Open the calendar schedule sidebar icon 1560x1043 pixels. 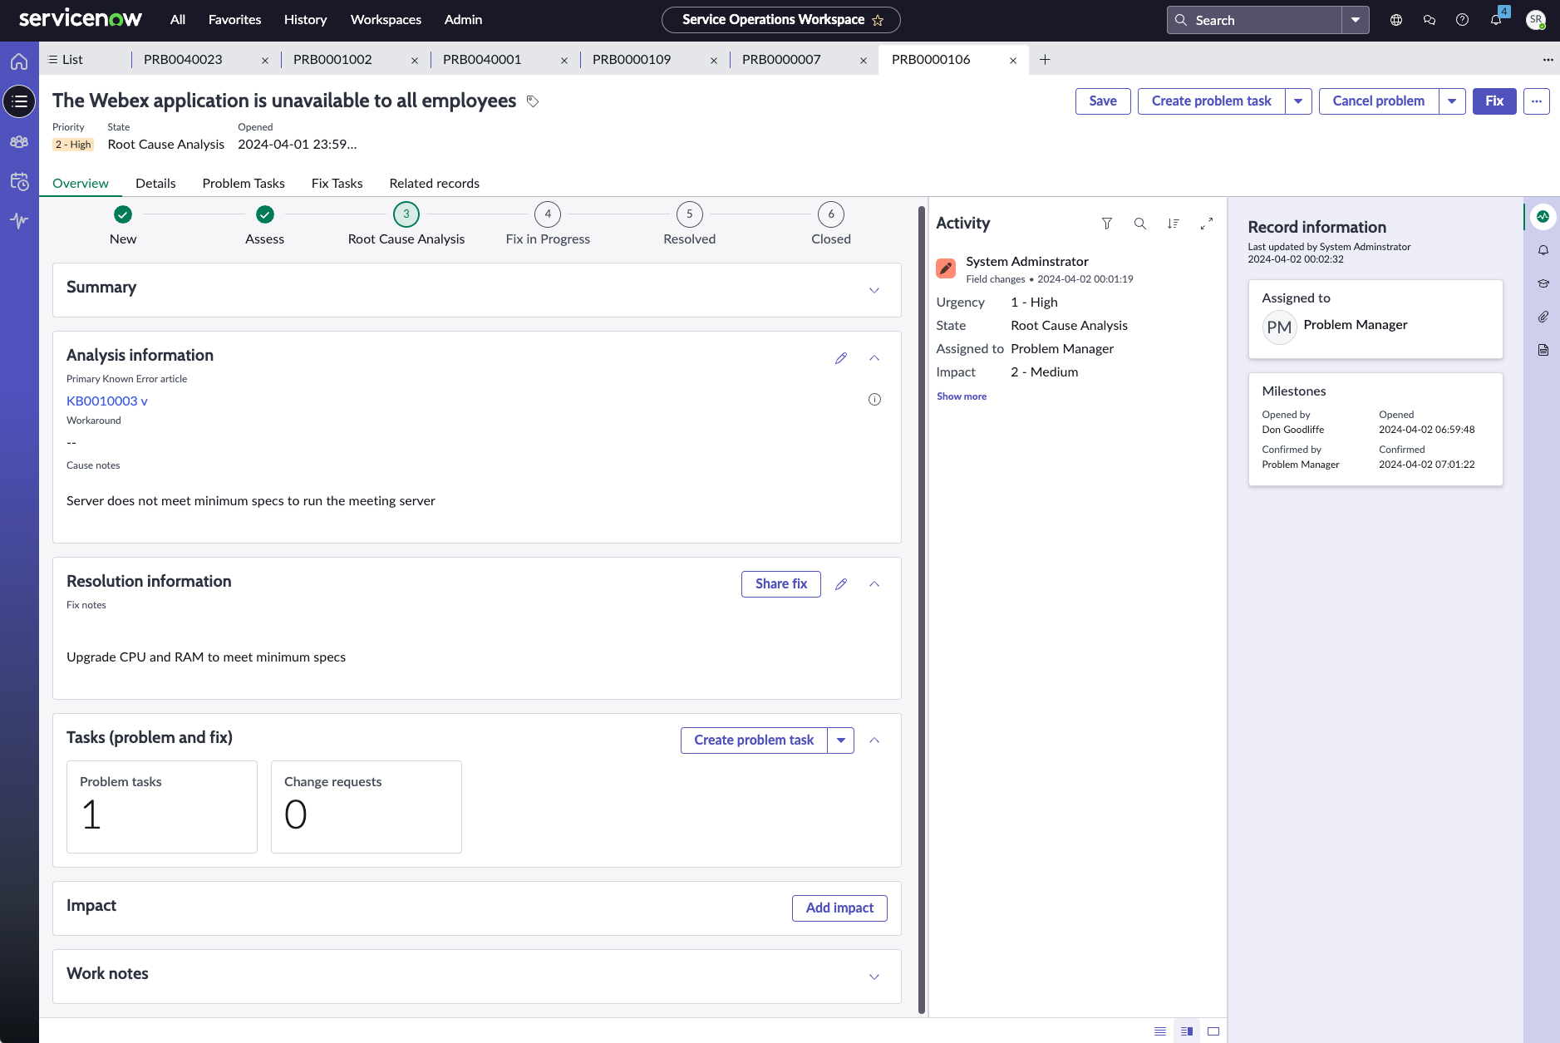point(19,181)
